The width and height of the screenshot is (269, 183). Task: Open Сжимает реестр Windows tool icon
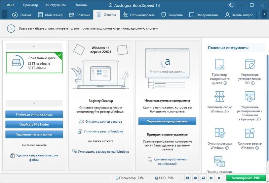coord(249,133)
